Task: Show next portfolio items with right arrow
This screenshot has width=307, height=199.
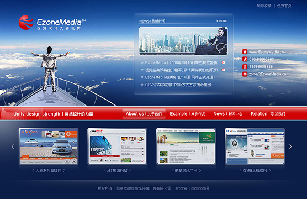Action: point(290,146)
